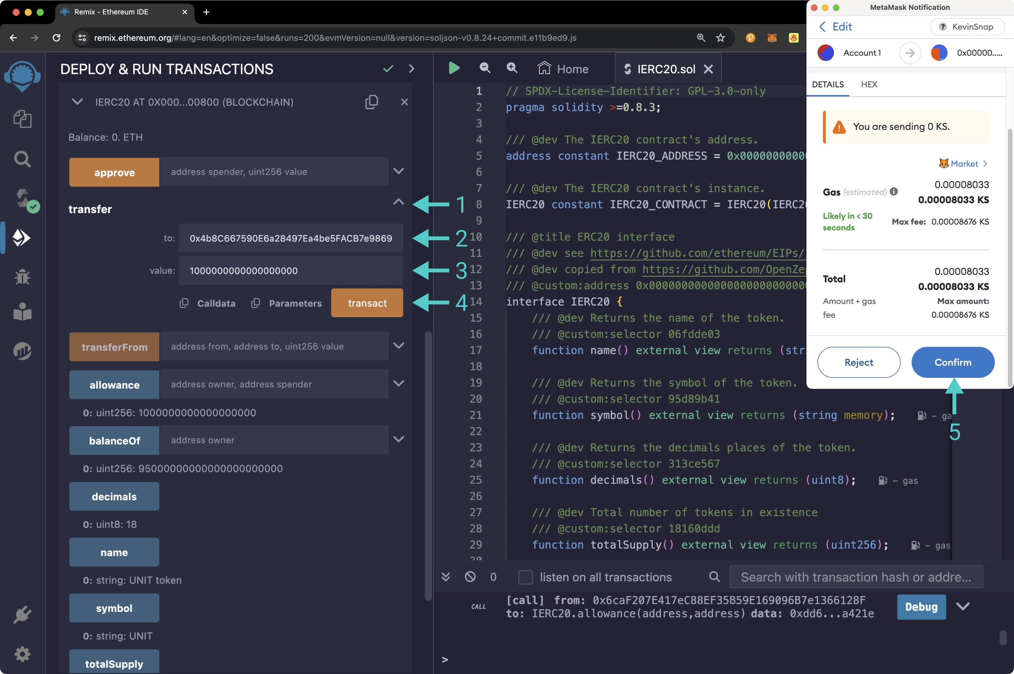Open the LearnEth reader sidebar icon
This screenshot has height=674, width=1014.
(x=22, y=312)
